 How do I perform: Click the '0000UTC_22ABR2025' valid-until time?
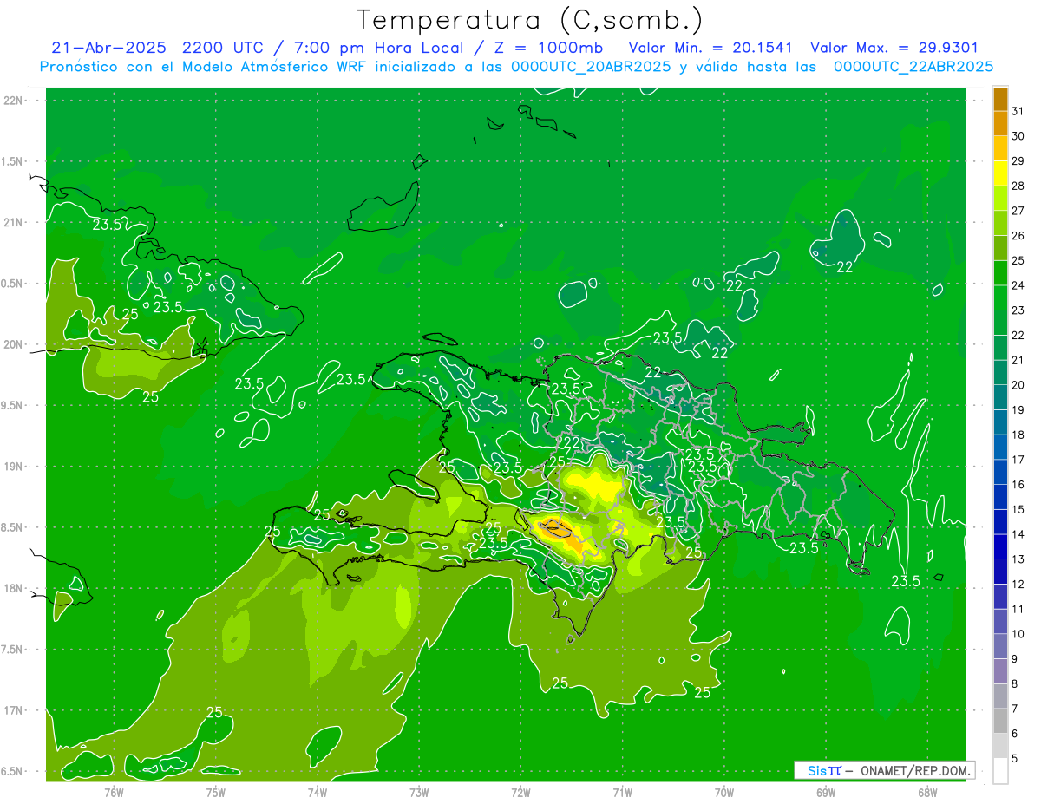(913, 67)
